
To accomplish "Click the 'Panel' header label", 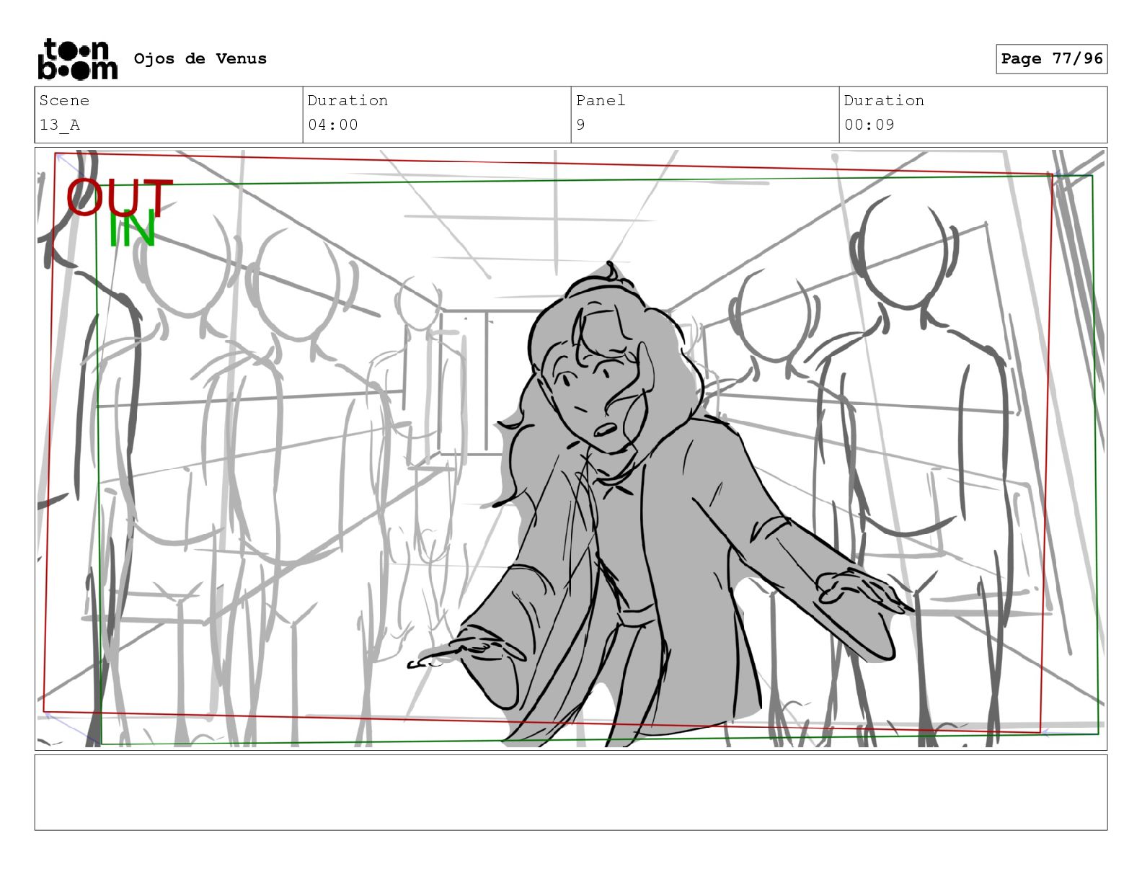I will coord(601,101).
